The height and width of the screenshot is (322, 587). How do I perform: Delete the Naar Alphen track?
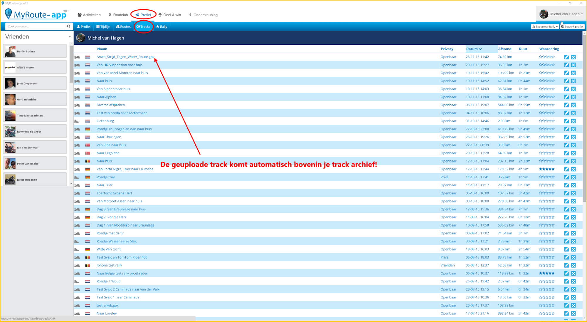coord(573,97)
